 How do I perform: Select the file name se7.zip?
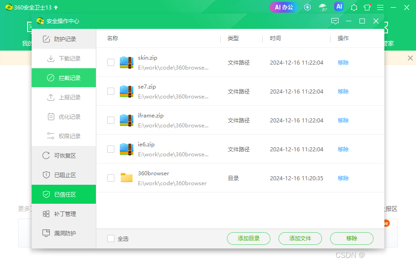click(147, 87)
